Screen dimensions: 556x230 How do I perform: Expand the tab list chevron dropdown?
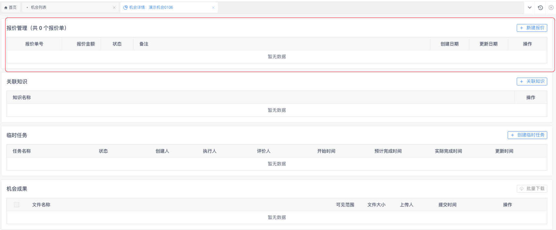pos(530,7)
